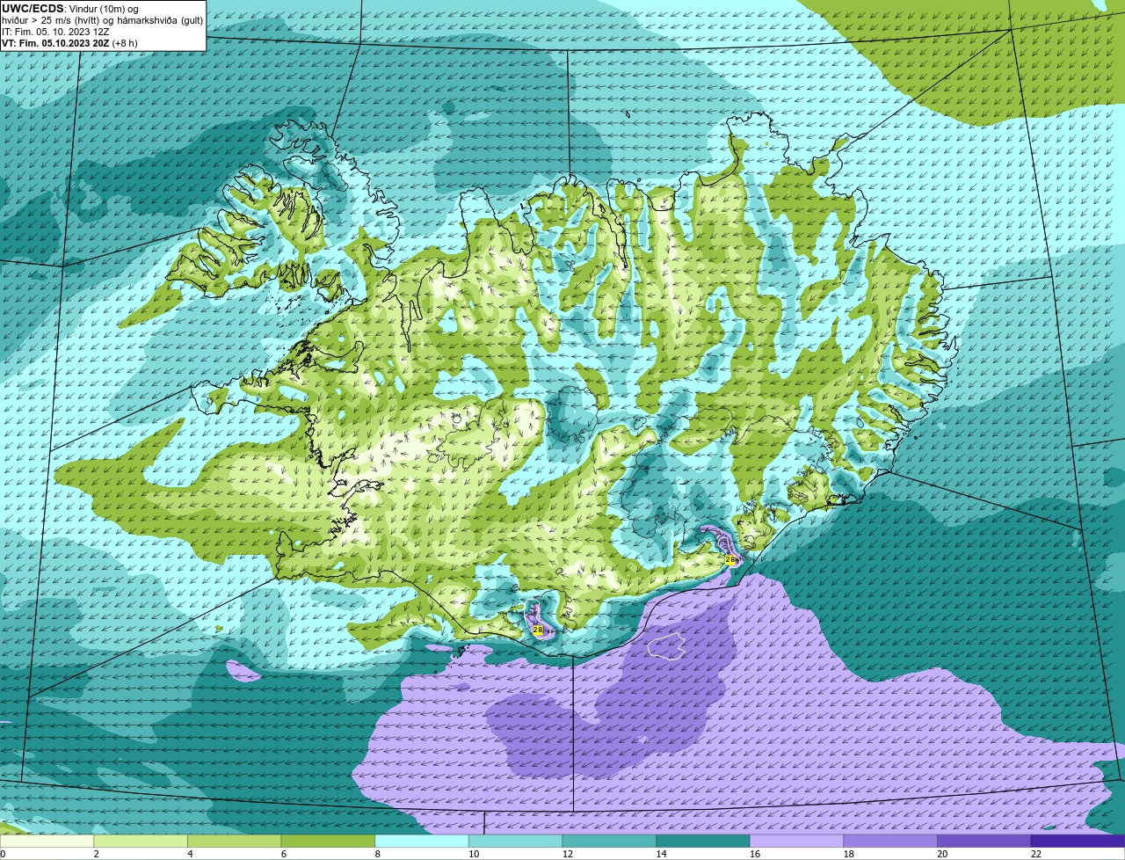The width and height of the screenshot is (1125, 860).
Task: Click the legend scale label '8'
Action: click(377, 854)
